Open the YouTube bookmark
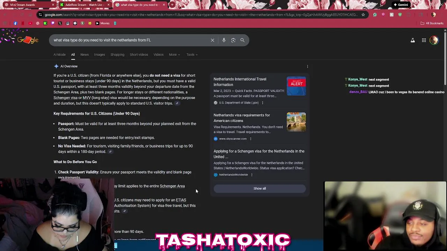The width and height of the screenshot is (447, 251). click(30, 23)
